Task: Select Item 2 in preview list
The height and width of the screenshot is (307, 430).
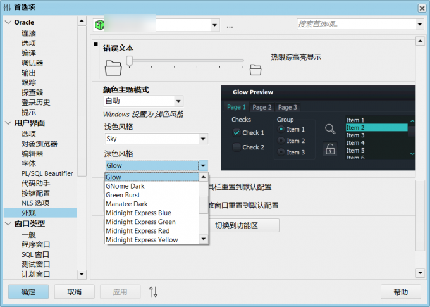Action: (376, 128)
